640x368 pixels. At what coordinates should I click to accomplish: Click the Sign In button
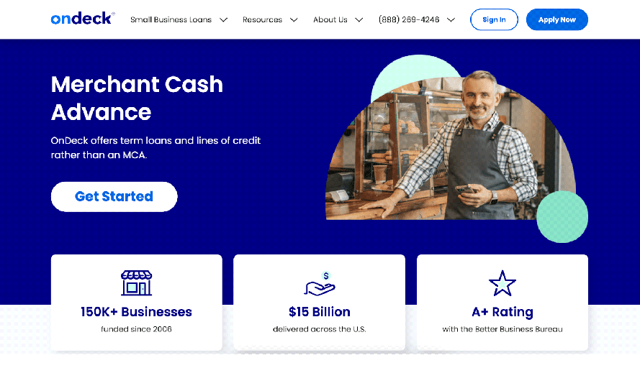[494, 19]
